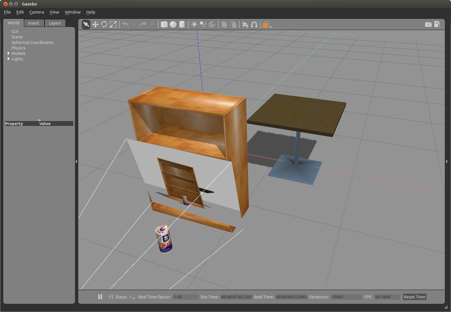451x312 pixels.
Task: Open the Edit menu
Action: [x=20, y=12]
